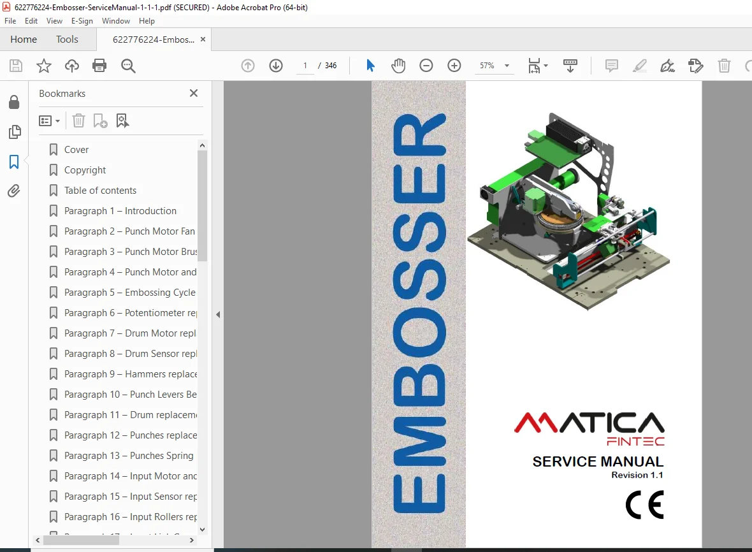
Task: Open the Help menu
Action: 147,20
